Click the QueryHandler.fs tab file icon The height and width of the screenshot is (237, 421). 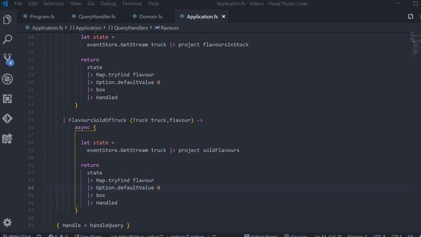(x=74, y=16)
